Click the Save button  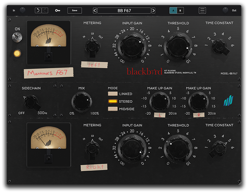[74, 11]
